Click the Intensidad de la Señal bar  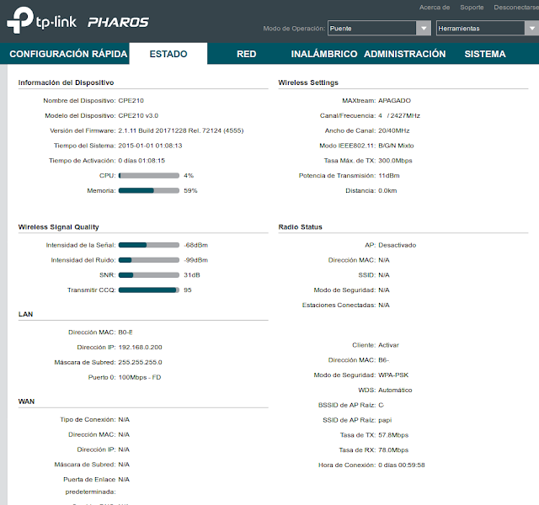click(x=149, y=245)
